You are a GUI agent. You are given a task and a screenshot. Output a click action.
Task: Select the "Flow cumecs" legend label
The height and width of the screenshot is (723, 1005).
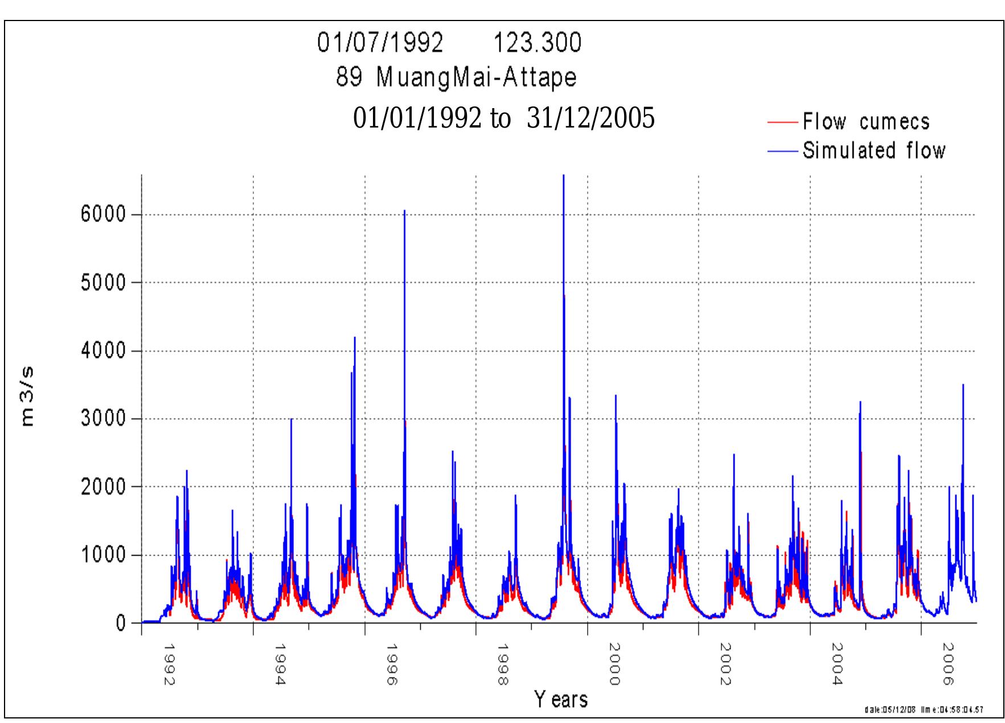click(x=865, y=122)
